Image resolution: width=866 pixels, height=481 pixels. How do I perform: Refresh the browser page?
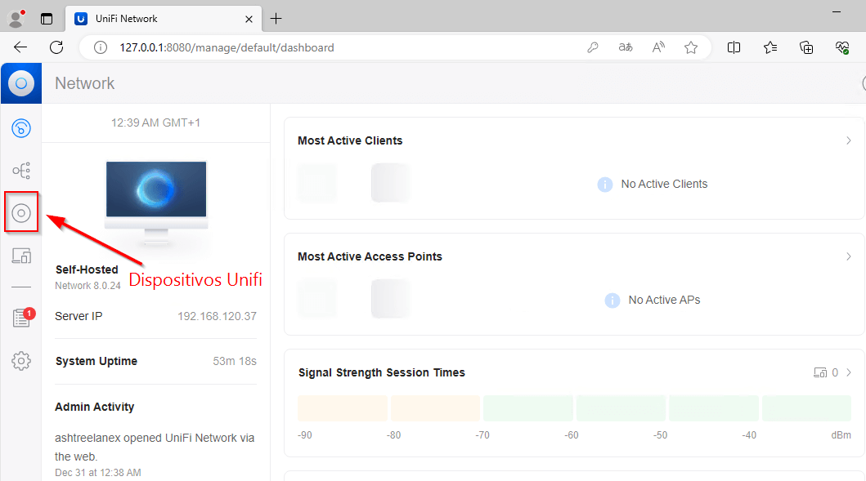point(56,47)
